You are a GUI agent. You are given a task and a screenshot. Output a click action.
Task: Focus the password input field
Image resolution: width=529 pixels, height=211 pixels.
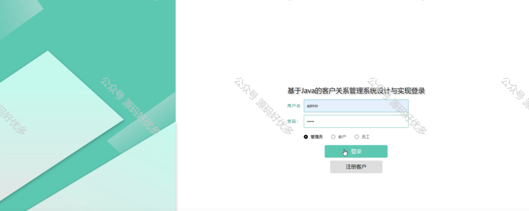point(356,121)
